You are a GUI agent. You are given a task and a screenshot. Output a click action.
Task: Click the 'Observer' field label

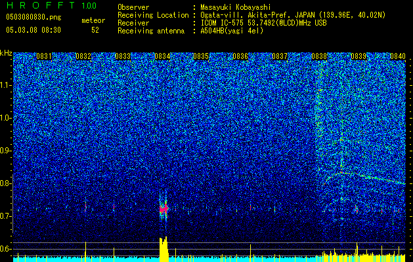(x=133, y=7)
